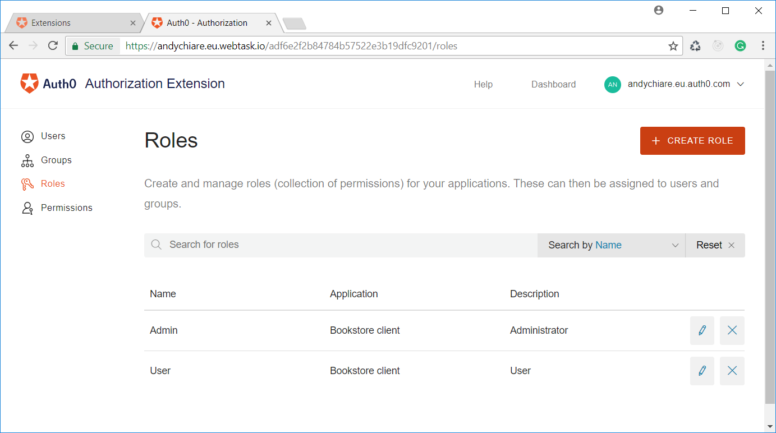Open Permissions in the sidebar
Image resolution: width=776 pixels, height=433 pixels.
tap(66, 208)
